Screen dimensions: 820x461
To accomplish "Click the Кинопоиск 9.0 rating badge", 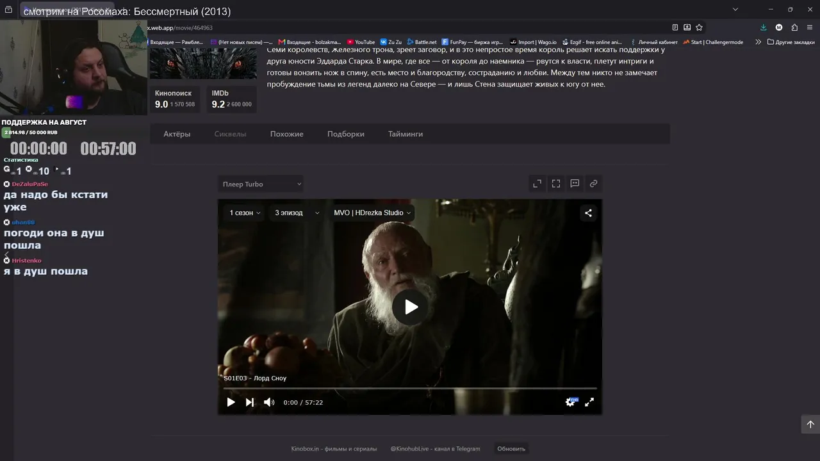I will point(176,99).
